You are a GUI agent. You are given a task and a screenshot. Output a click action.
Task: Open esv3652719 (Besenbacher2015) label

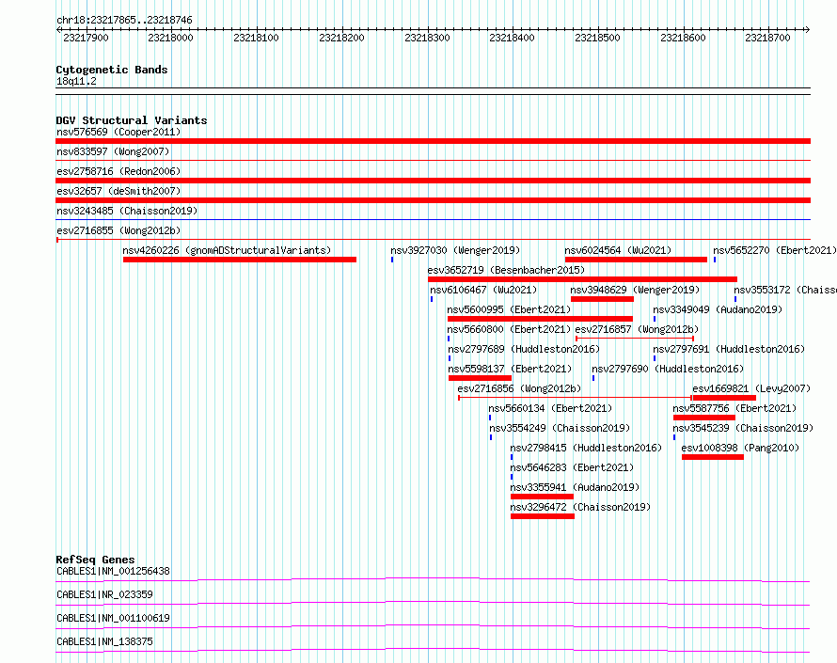pos(506,270)
